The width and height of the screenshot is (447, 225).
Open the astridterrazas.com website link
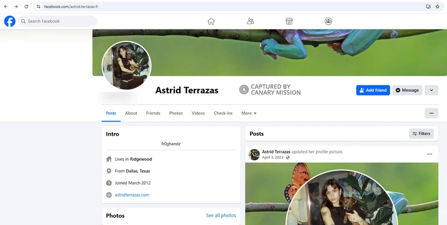pos(132,195)
